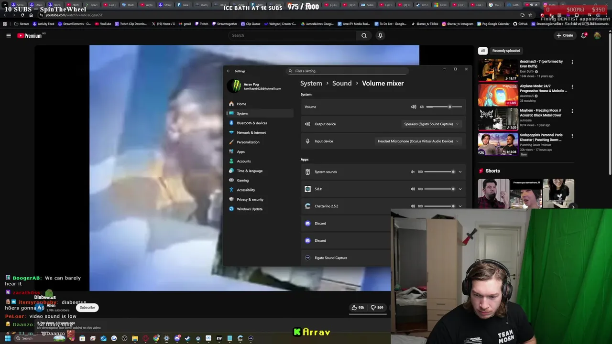Open Bluetooth & devices settings
The image size is (612, 344).
[260, 123]
